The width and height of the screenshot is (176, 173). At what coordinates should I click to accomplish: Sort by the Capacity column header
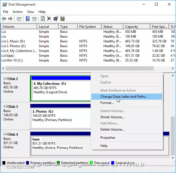137,27
